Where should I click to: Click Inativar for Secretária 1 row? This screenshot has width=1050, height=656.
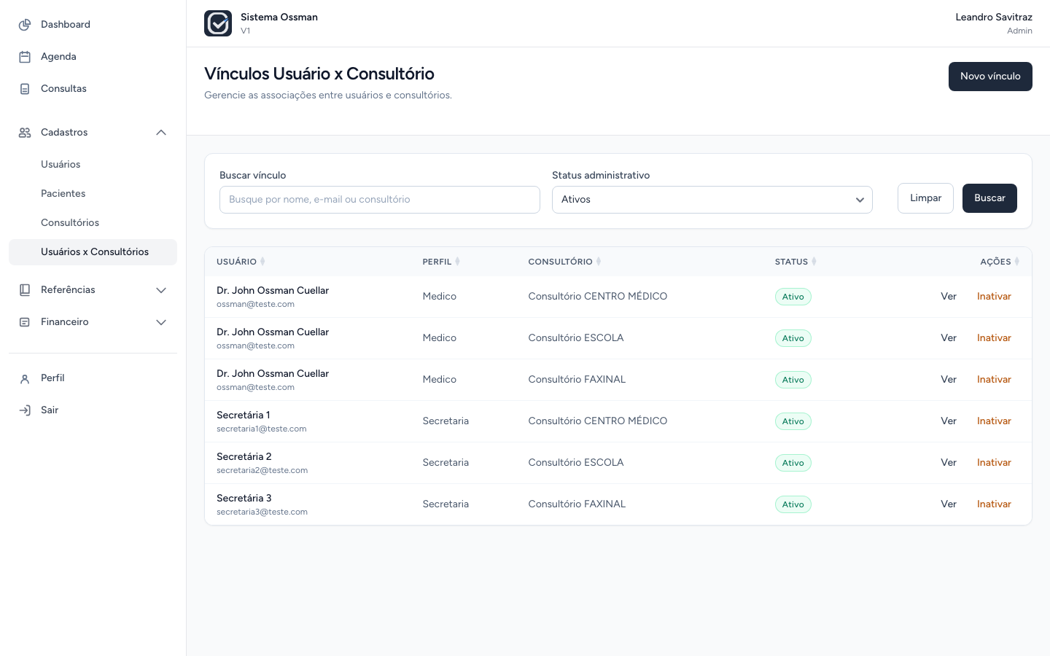994,421
